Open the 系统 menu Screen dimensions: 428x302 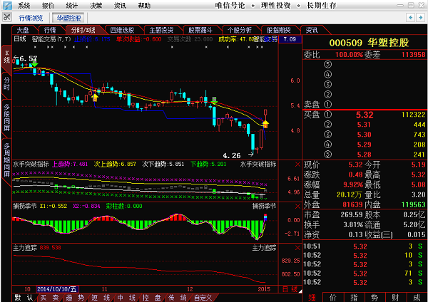(x=24, y=5)
